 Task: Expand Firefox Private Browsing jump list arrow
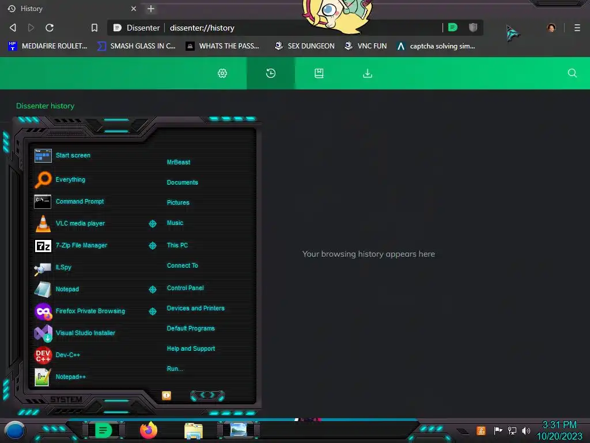(x=152, y=311)
